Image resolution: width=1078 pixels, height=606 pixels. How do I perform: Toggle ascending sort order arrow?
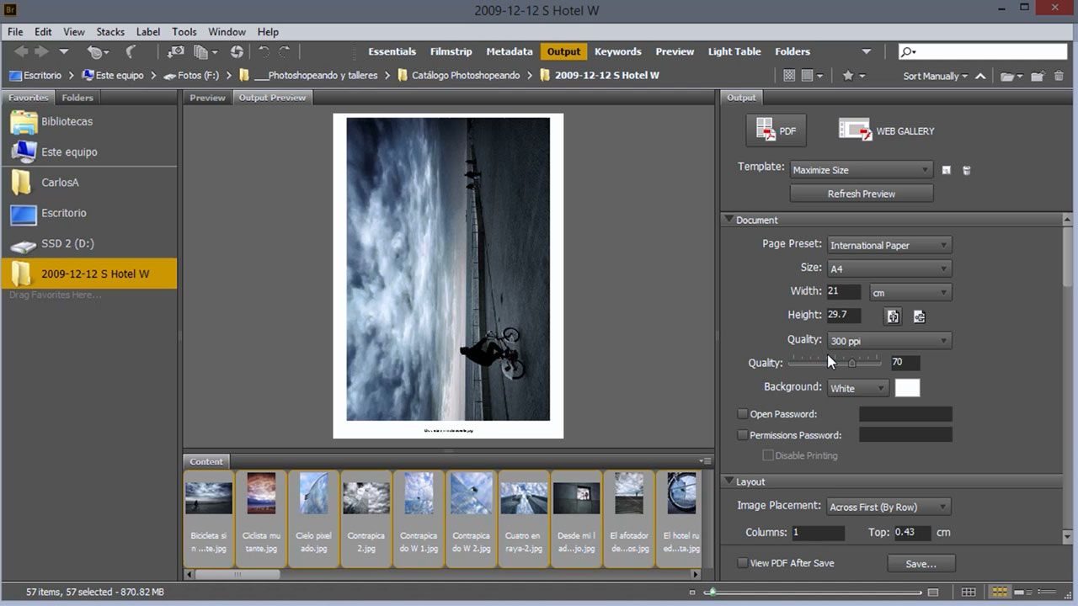click(980, 76)
